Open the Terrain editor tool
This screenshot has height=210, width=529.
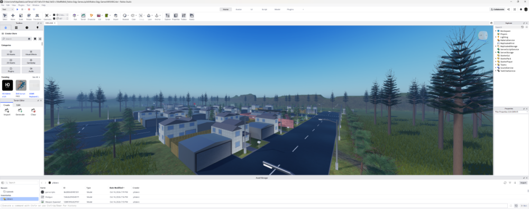tap(83, 16)
